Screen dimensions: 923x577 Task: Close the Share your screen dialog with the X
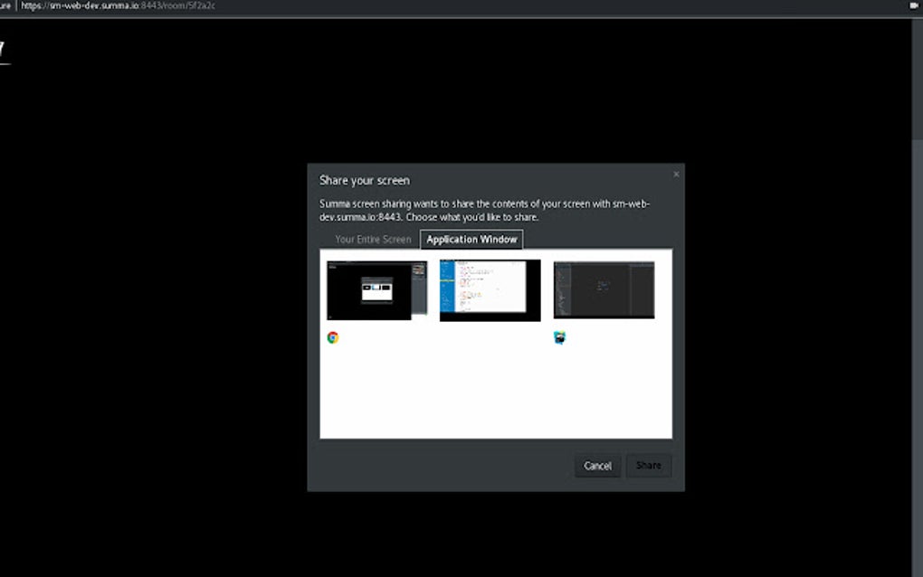675,174
